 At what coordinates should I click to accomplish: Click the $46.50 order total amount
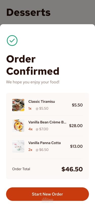coord(72,169)
